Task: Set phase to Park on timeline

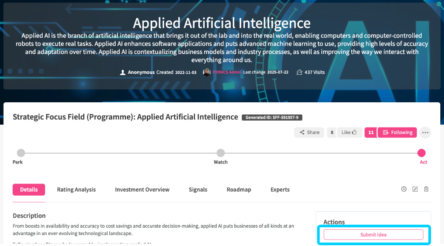Action: tap(21, 153)
